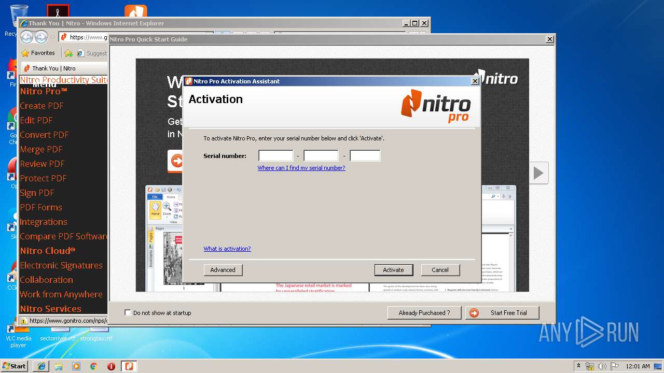Viewport: 664px width, 373px height.
Task: Click the network icon in system tray
Action: coord(590,366)
